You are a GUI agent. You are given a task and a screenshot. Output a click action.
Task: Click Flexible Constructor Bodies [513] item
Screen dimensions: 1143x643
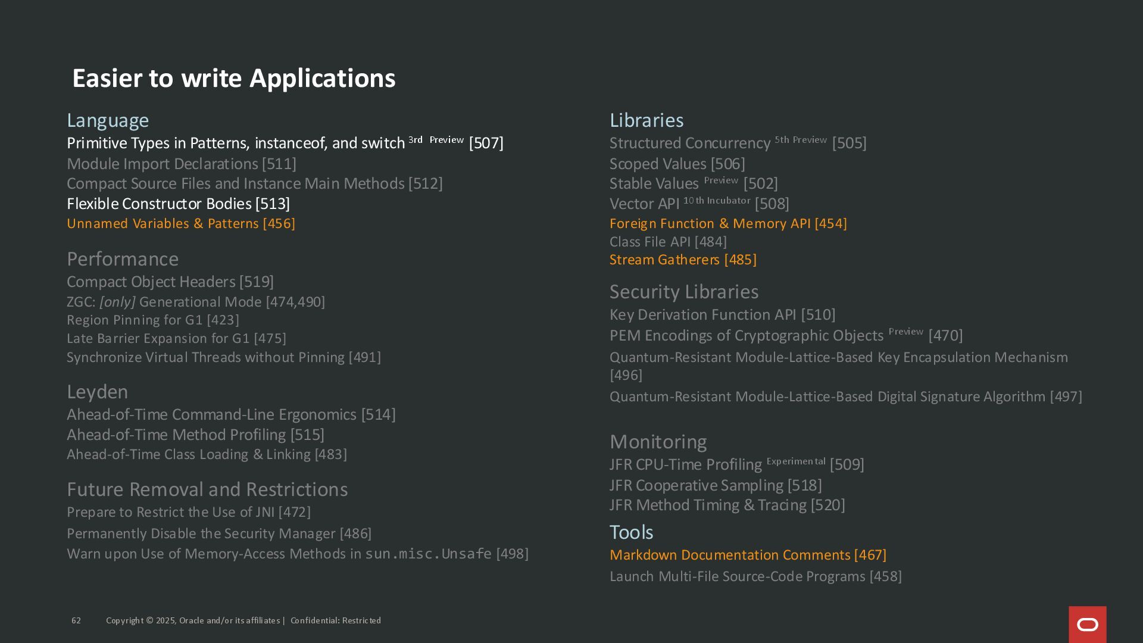[x=178, y=204]
